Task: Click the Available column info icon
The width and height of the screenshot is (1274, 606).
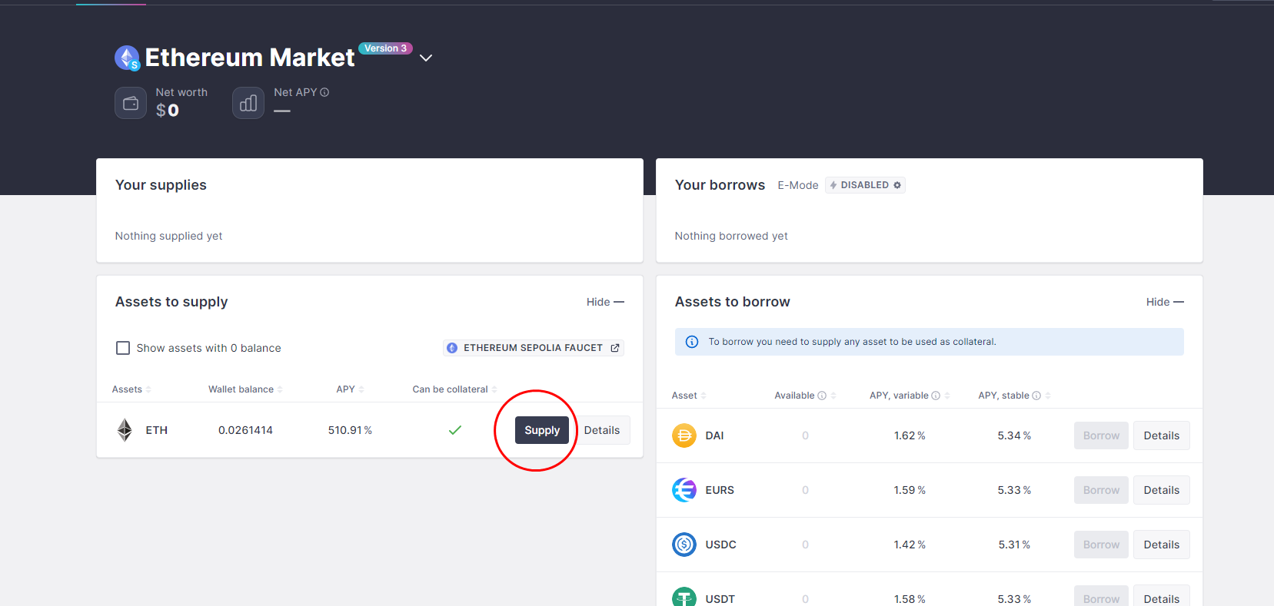Action: tap(822, 396)
